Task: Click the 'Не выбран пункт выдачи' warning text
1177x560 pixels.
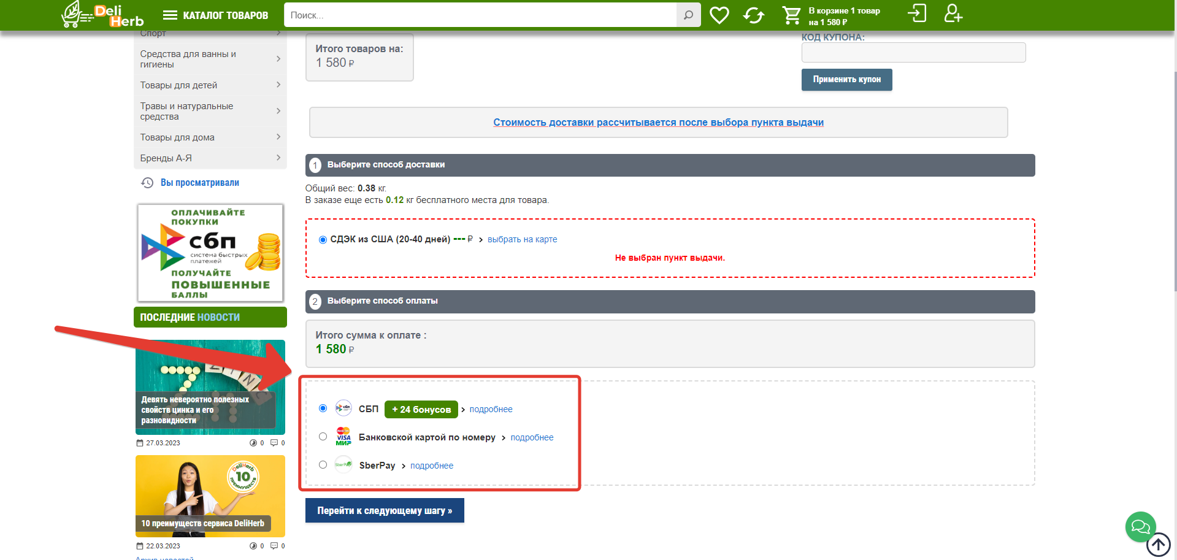Action: click(670, 258)
